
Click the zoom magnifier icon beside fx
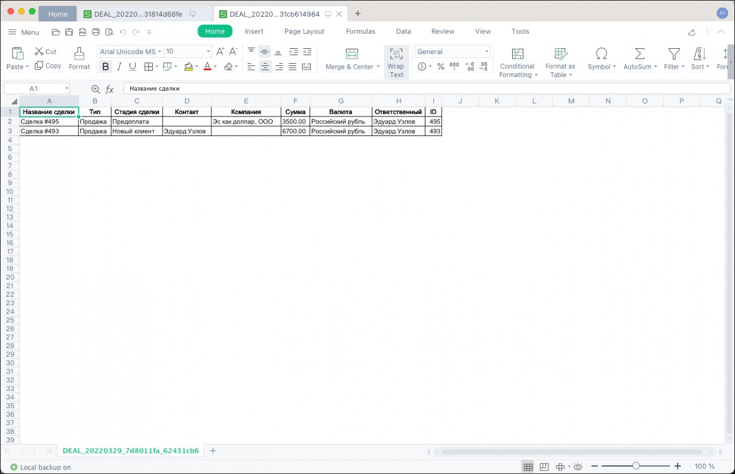tap(96, 89)
